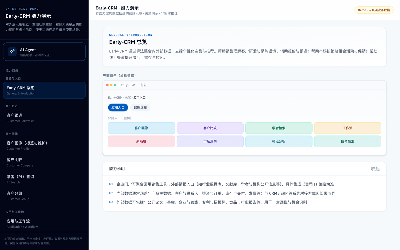Open 客户分组 Customer Group item
The width and height of the screenshot is (400, 250).
(44, 196)
